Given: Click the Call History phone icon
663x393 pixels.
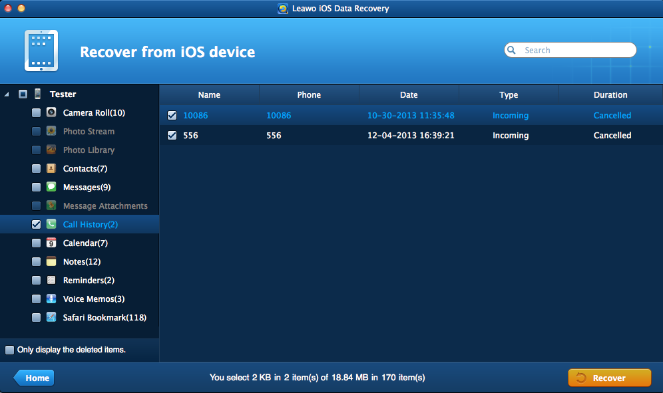Looking at the screenshot, I should click(51, 224).
